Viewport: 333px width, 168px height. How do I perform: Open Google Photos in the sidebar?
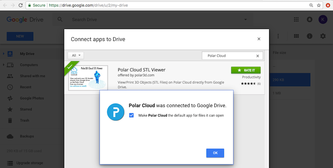[x=32, y=98]
